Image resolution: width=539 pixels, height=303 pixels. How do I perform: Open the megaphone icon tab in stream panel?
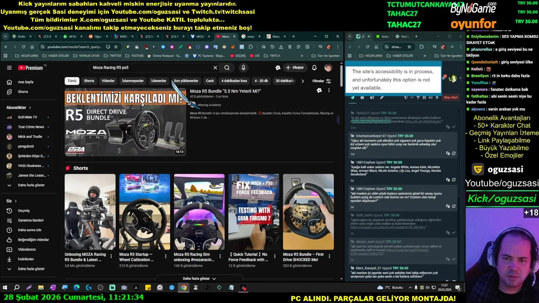tap(372, 97)
